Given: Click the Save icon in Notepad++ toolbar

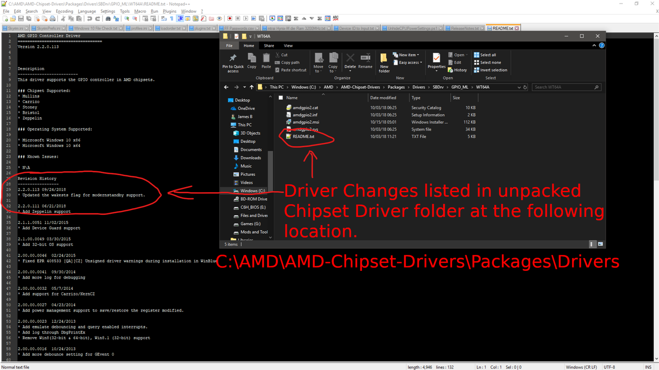Looking at the screenshot, I should 21,18.
